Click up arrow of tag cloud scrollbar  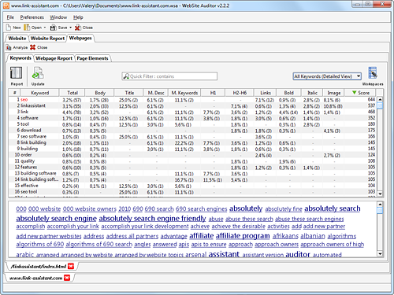pyautogui.click(x=380, y=205)
